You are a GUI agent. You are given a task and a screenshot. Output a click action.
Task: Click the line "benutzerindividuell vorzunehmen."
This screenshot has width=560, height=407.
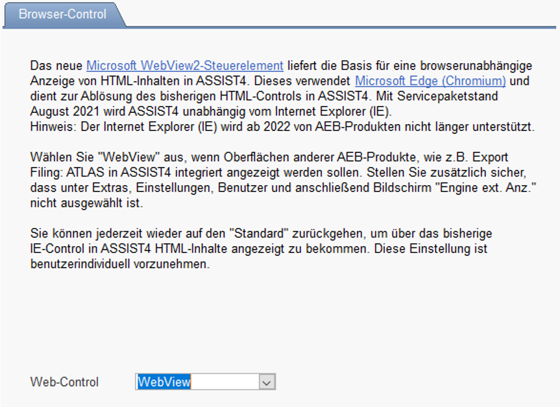120,265
